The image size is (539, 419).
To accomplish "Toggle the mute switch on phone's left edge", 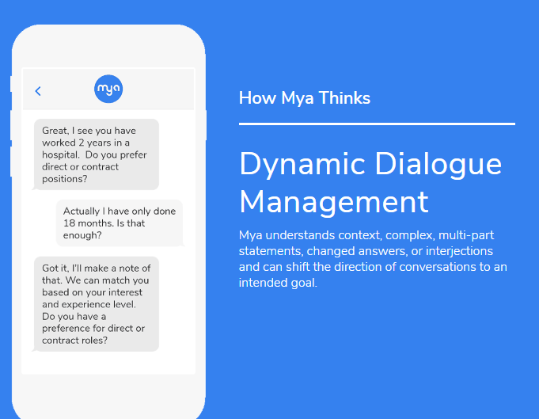I will tap(11, 83).
